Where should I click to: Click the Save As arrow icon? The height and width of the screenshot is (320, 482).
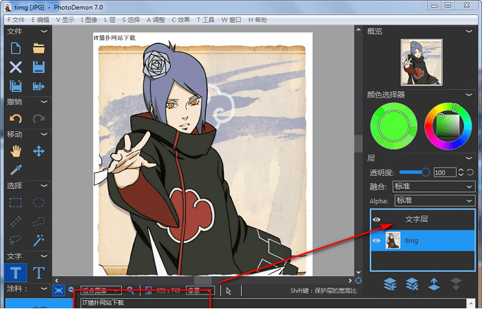coord(39,86)
